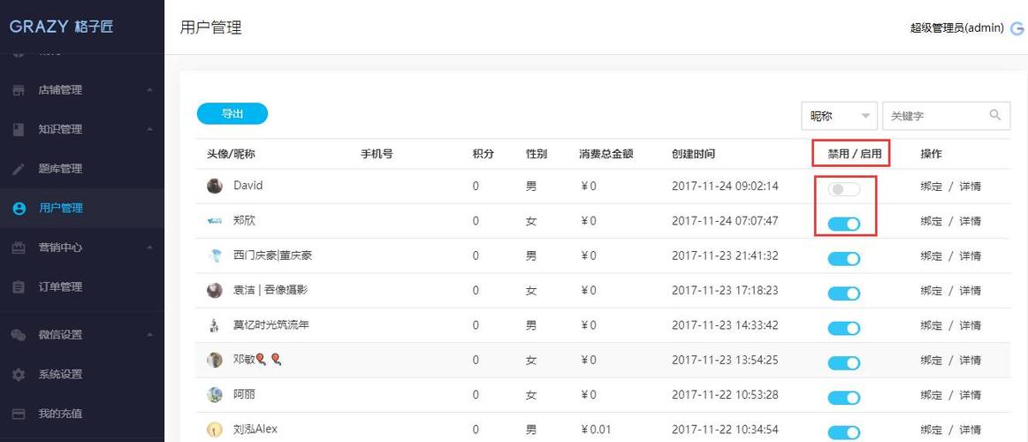Open the 昵称 search type dropdown
1028x442 pixels.
[839, 116]
